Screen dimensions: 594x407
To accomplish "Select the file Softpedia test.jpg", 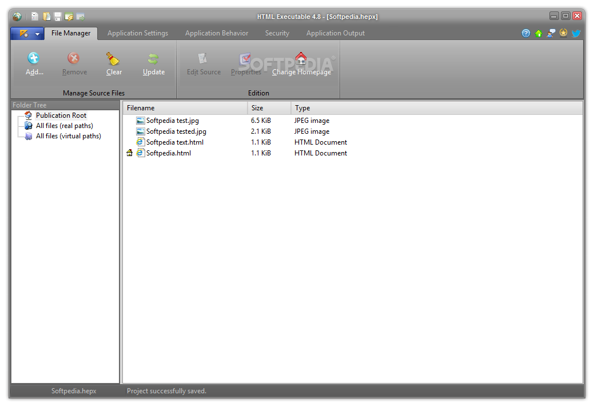I will point(172,121).
